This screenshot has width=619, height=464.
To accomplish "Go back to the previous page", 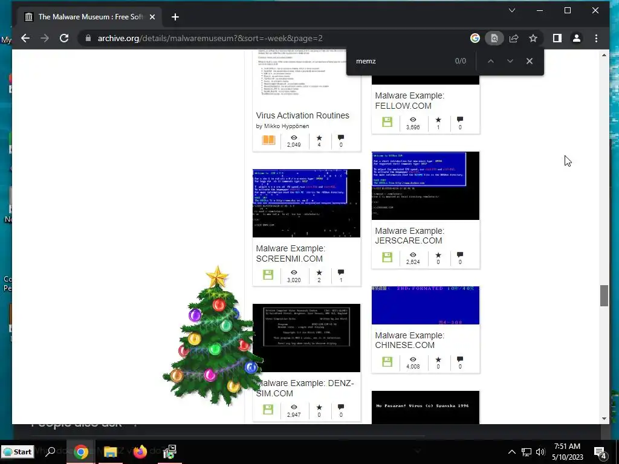I will coord(25,38).
